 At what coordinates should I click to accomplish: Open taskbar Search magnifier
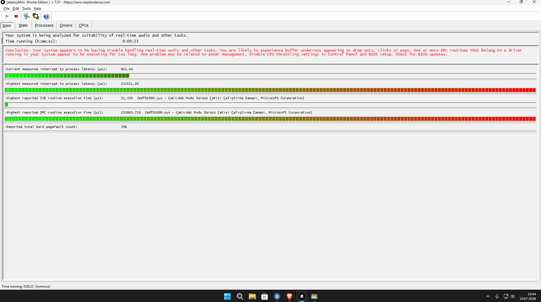pos(240,296)
